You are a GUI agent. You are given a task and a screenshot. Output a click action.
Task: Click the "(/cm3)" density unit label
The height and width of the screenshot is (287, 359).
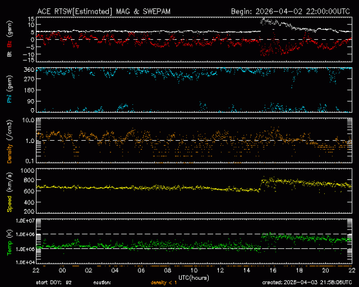9,130
